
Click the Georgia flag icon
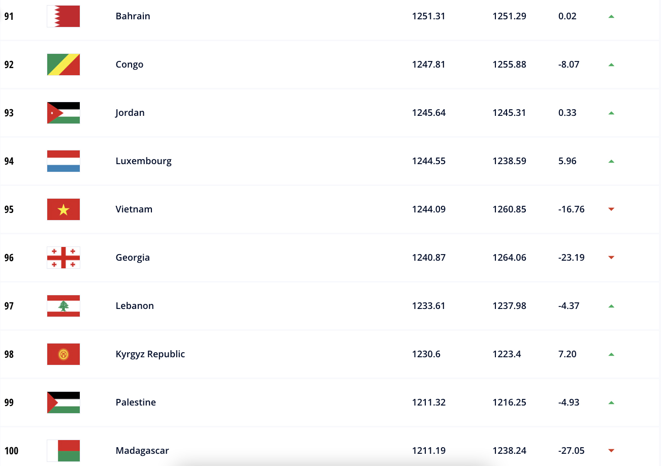(64, 258)
